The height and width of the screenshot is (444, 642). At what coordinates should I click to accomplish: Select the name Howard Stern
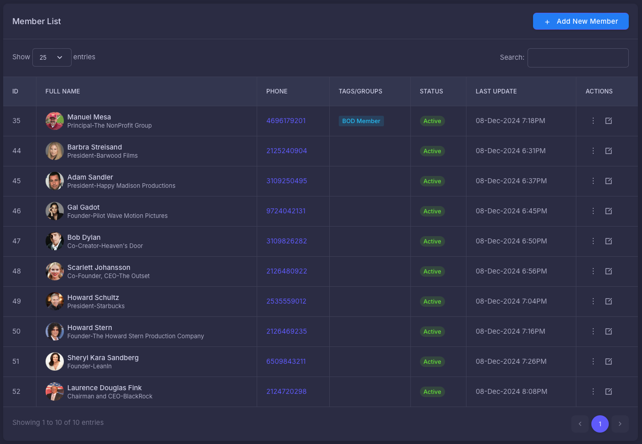tap(90, 328)
